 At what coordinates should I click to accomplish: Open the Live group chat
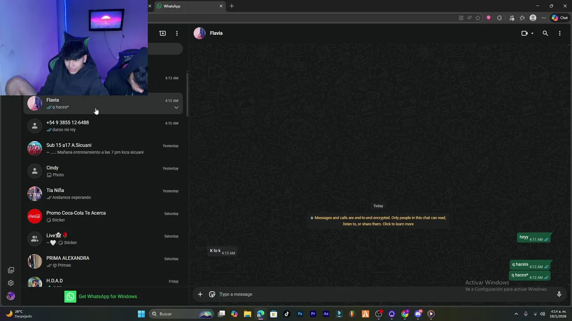point(103,239)
